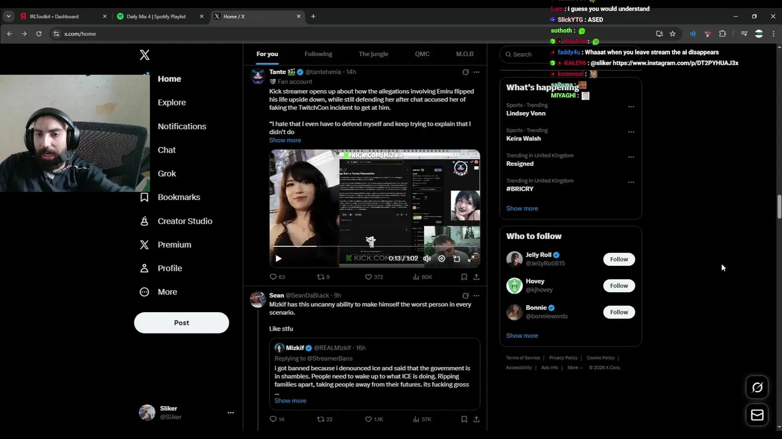Open the Explore page
This screenshot has height=439, width=782.
[172, 102]
